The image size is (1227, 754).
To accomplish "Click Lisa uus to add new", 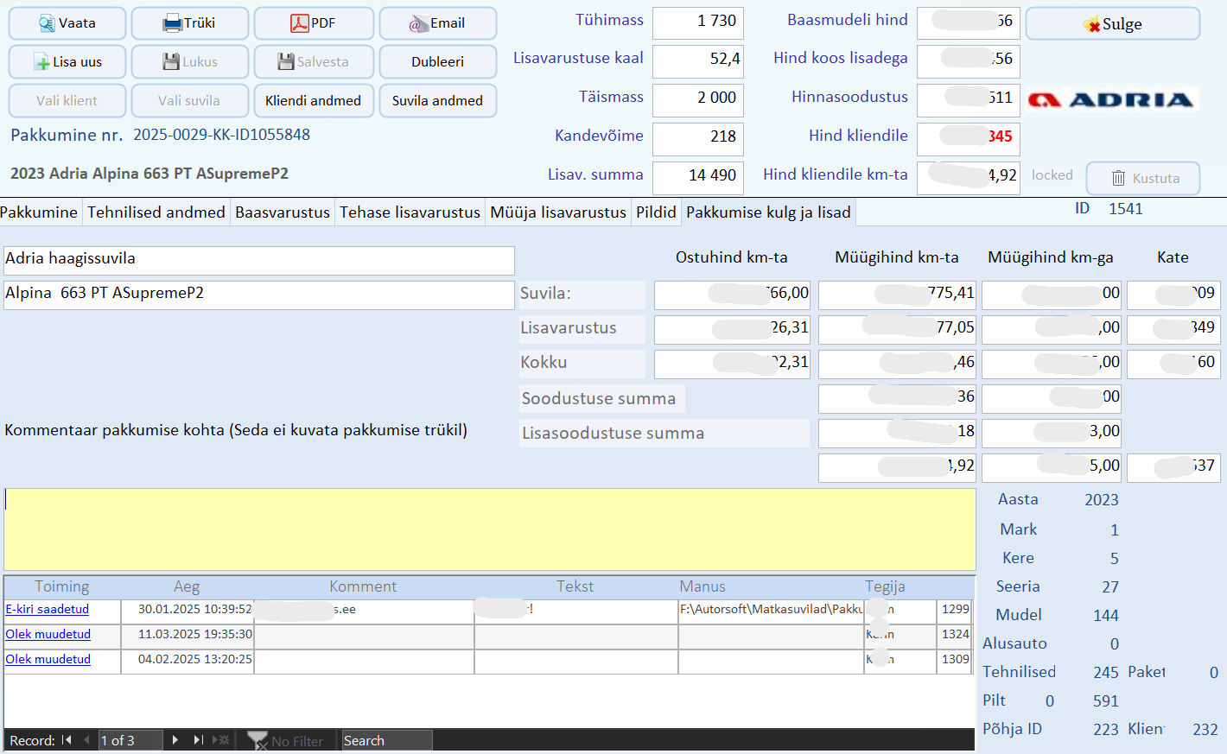I will click(67, 62).
